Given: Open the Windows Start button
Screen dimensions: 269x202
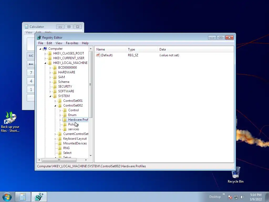Looking at the screenshot, I should pos(7,197).
